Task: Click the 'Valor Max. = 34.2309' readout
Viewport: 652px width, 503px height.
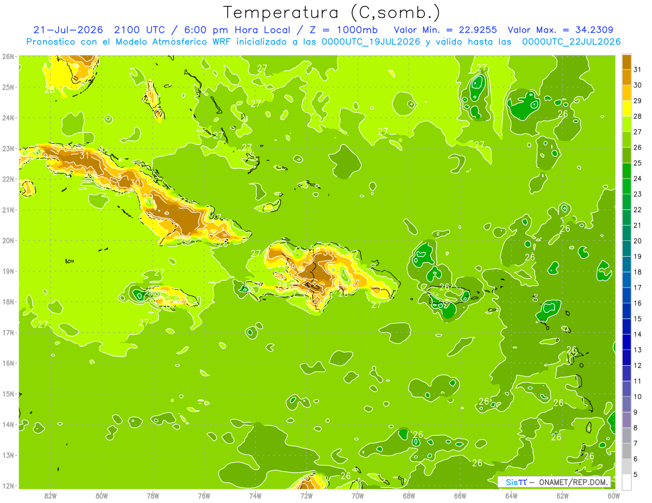Action: (561, 30)
